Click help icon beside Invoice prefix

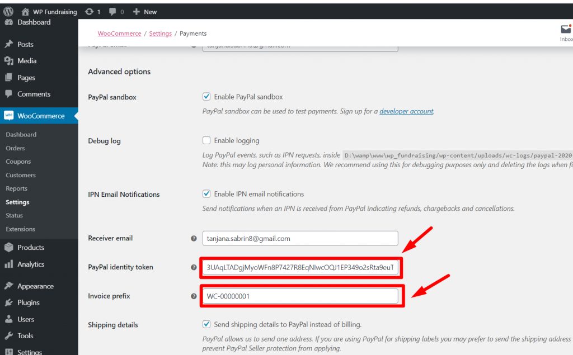pos(194,296)
